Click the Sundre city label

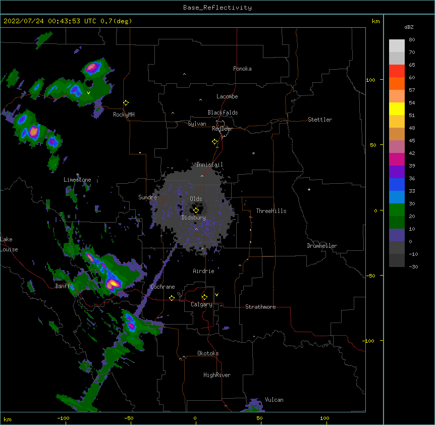point(147,197)
